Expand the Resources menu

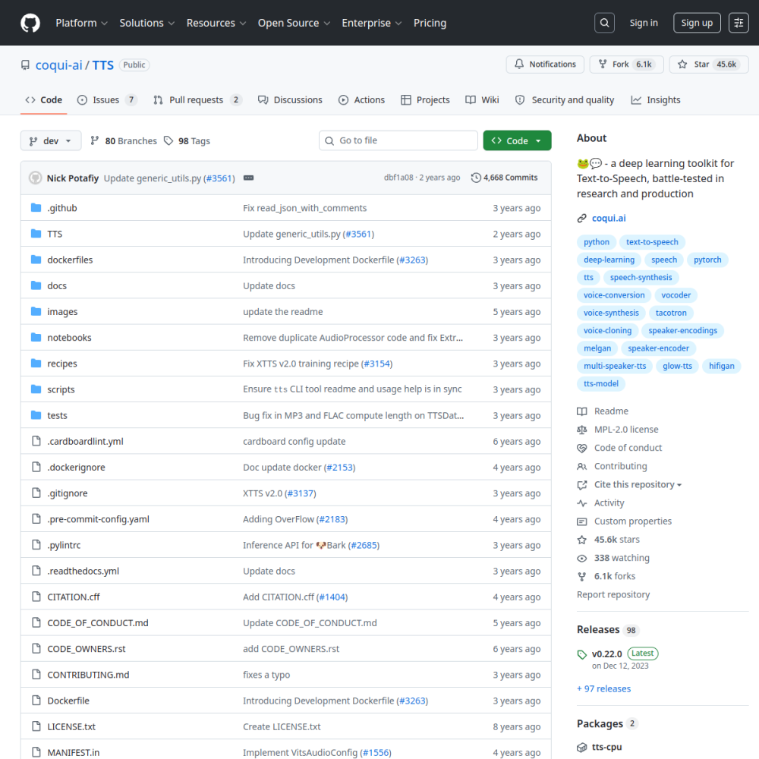pyautogui.click(x=216, y=23)
